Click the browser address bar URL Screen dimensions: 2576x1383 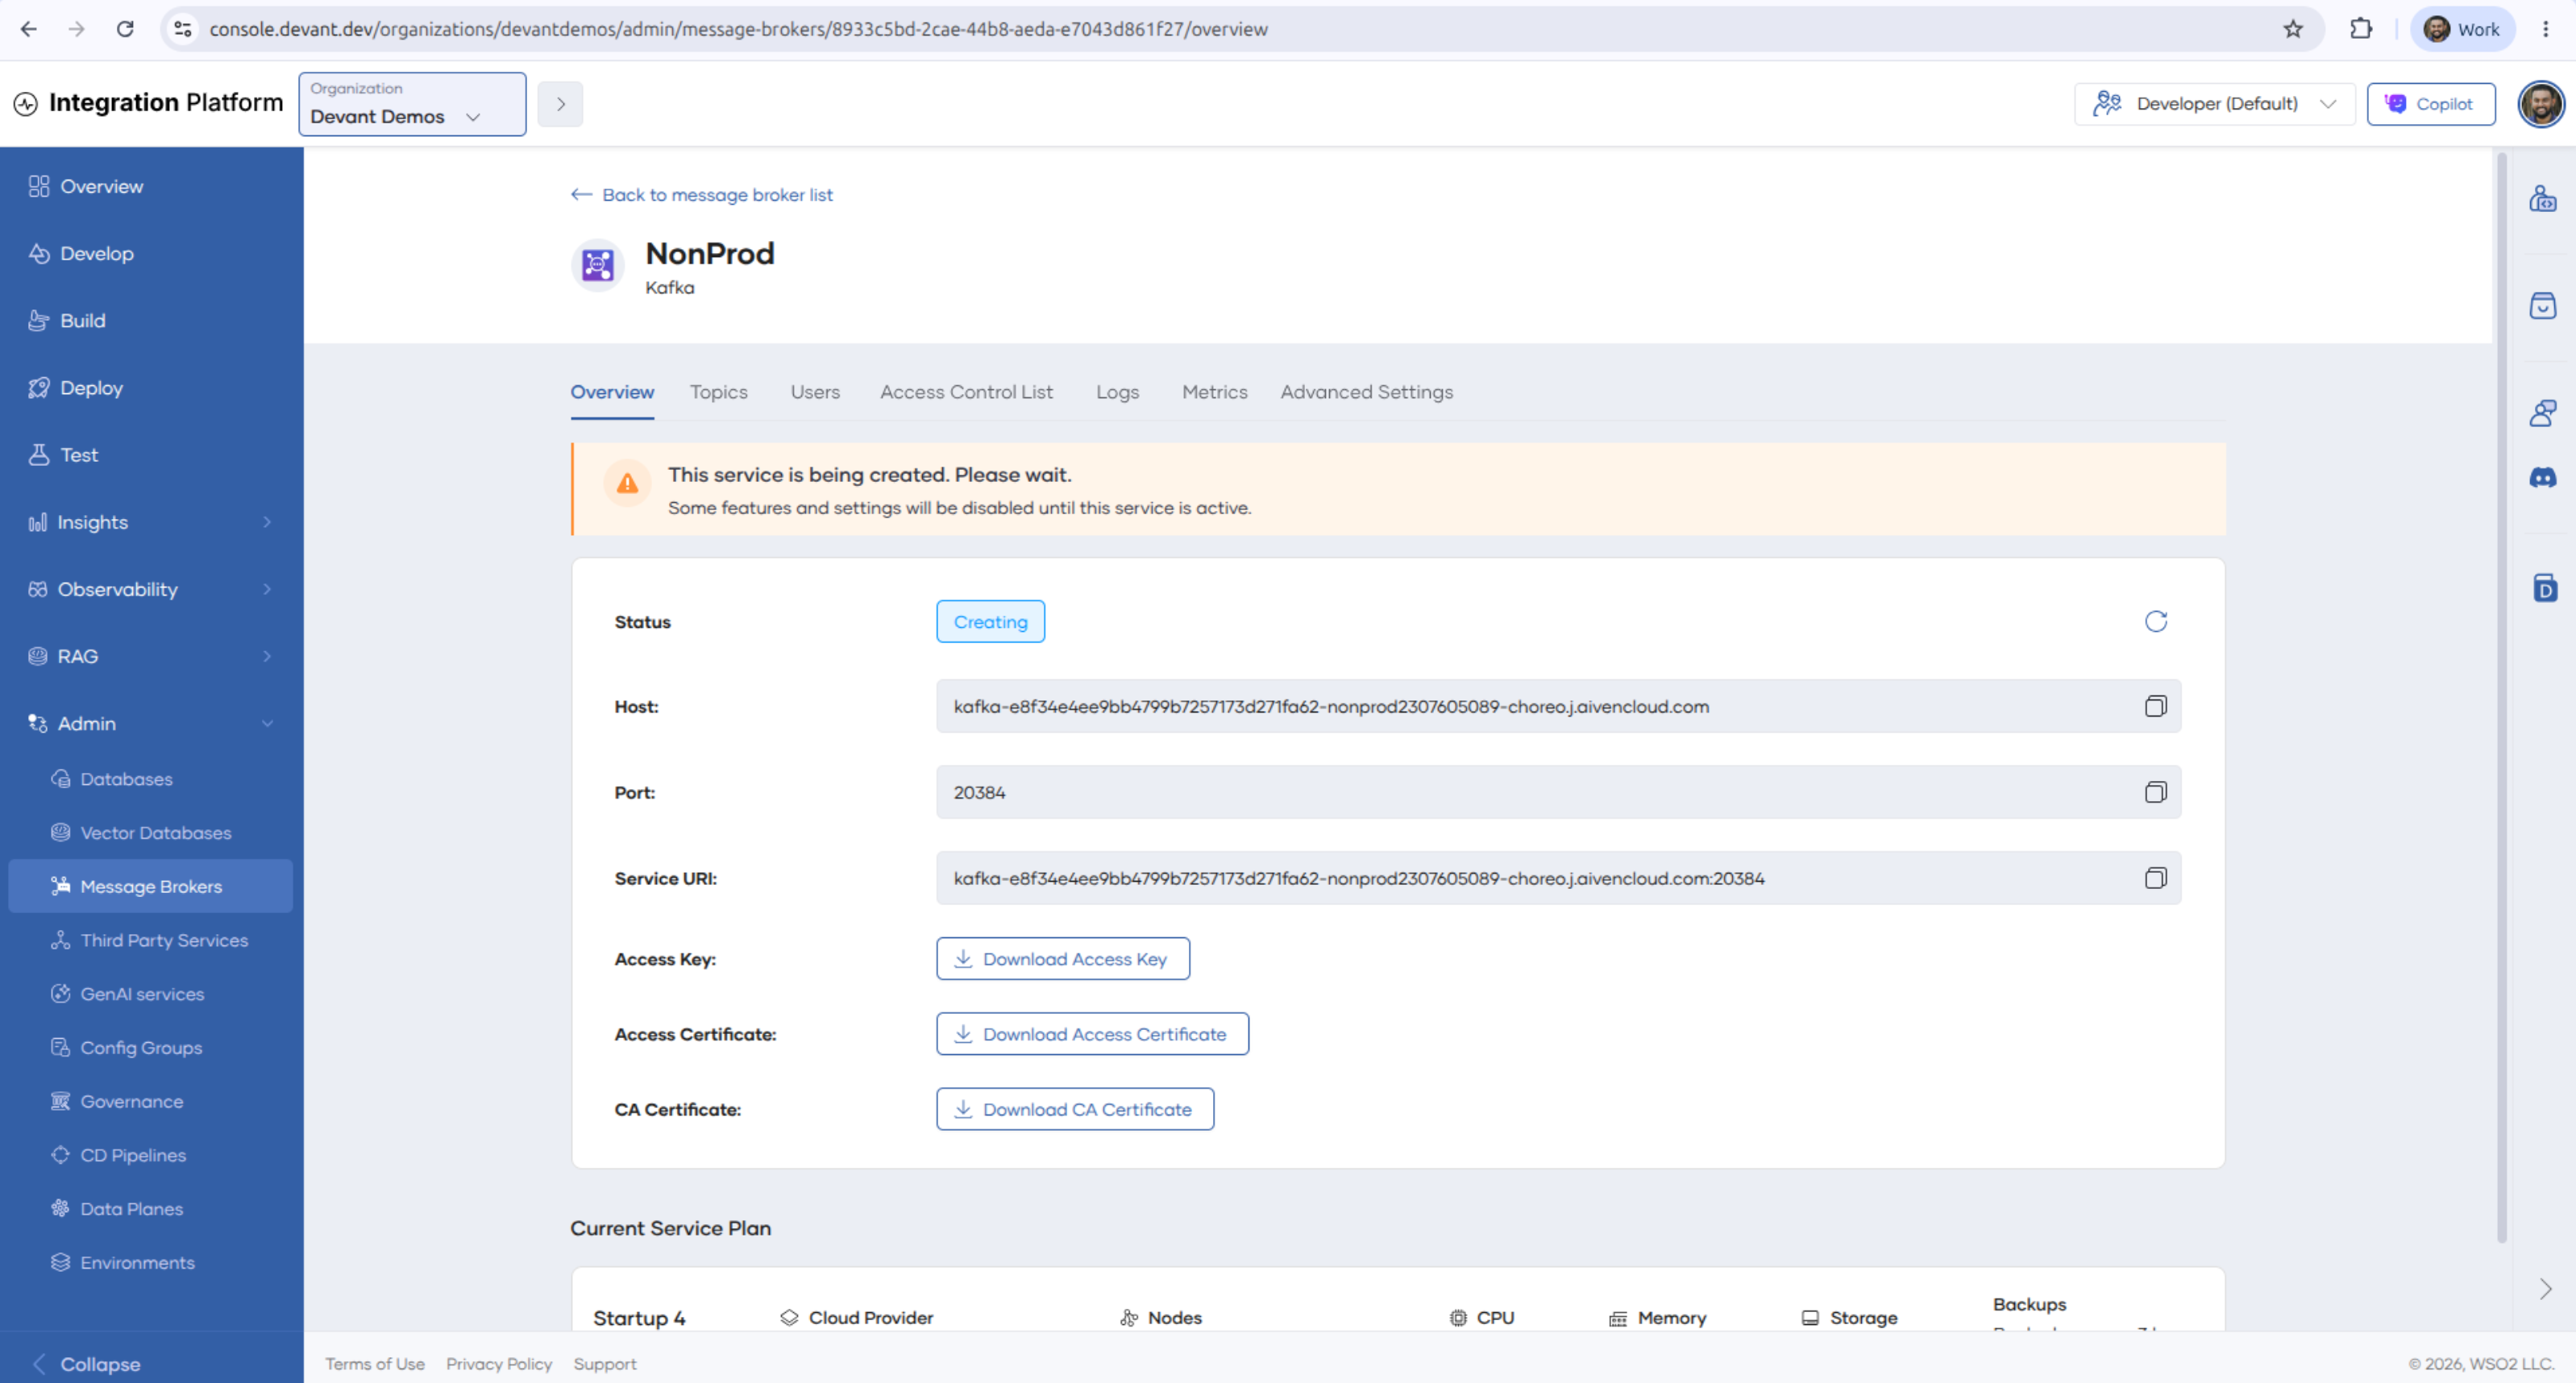pyautogui.click(x=738, y=29)
